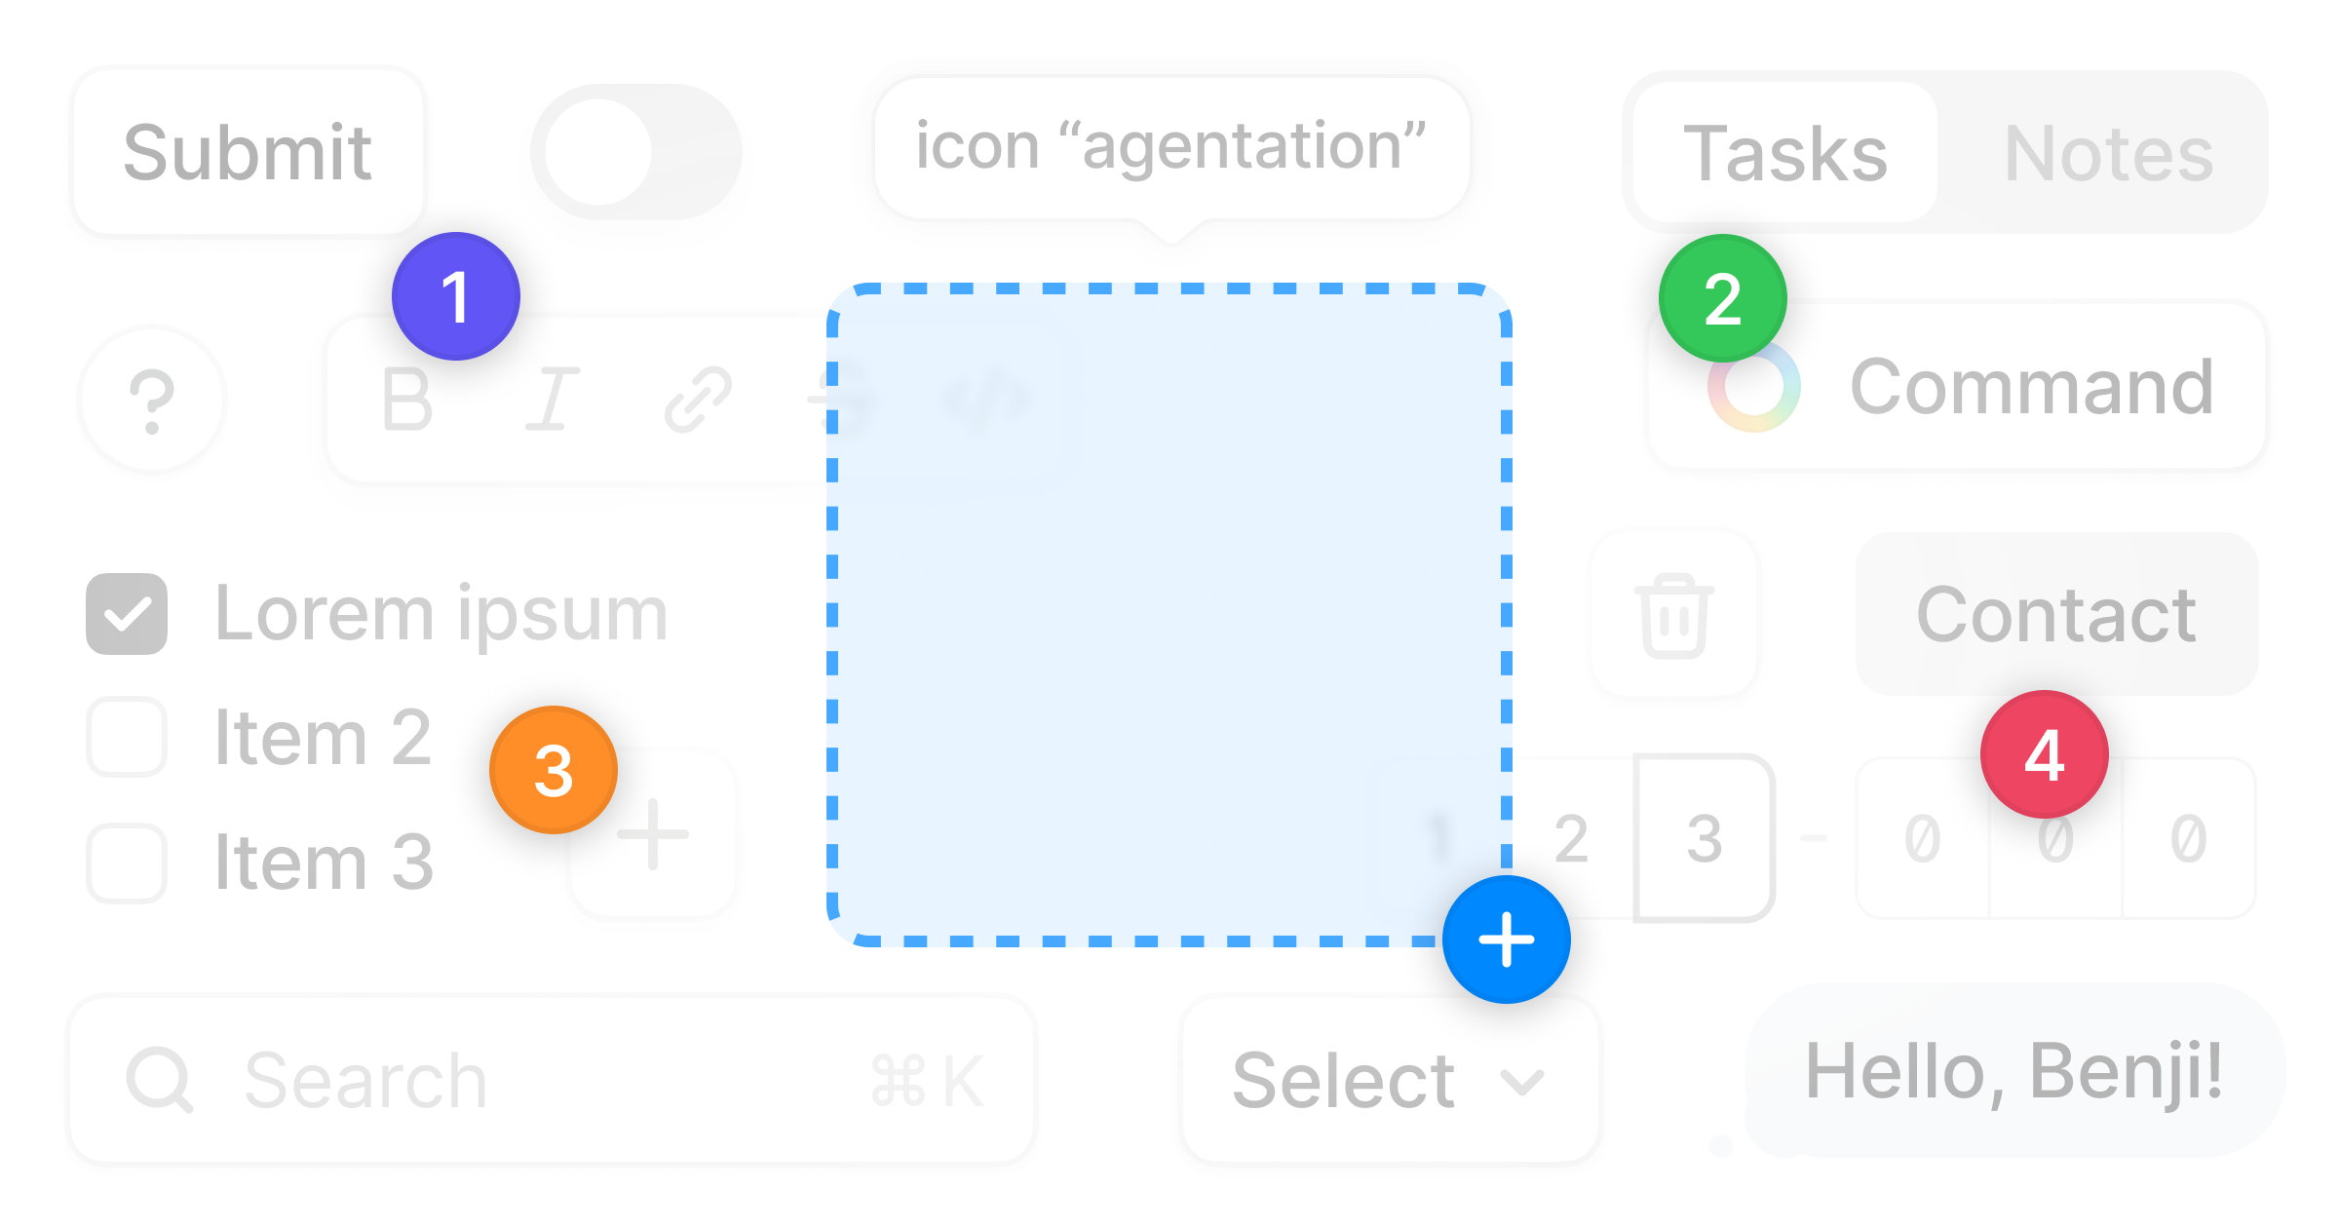Toggle the switch next to Submit

tap(636, 152)
